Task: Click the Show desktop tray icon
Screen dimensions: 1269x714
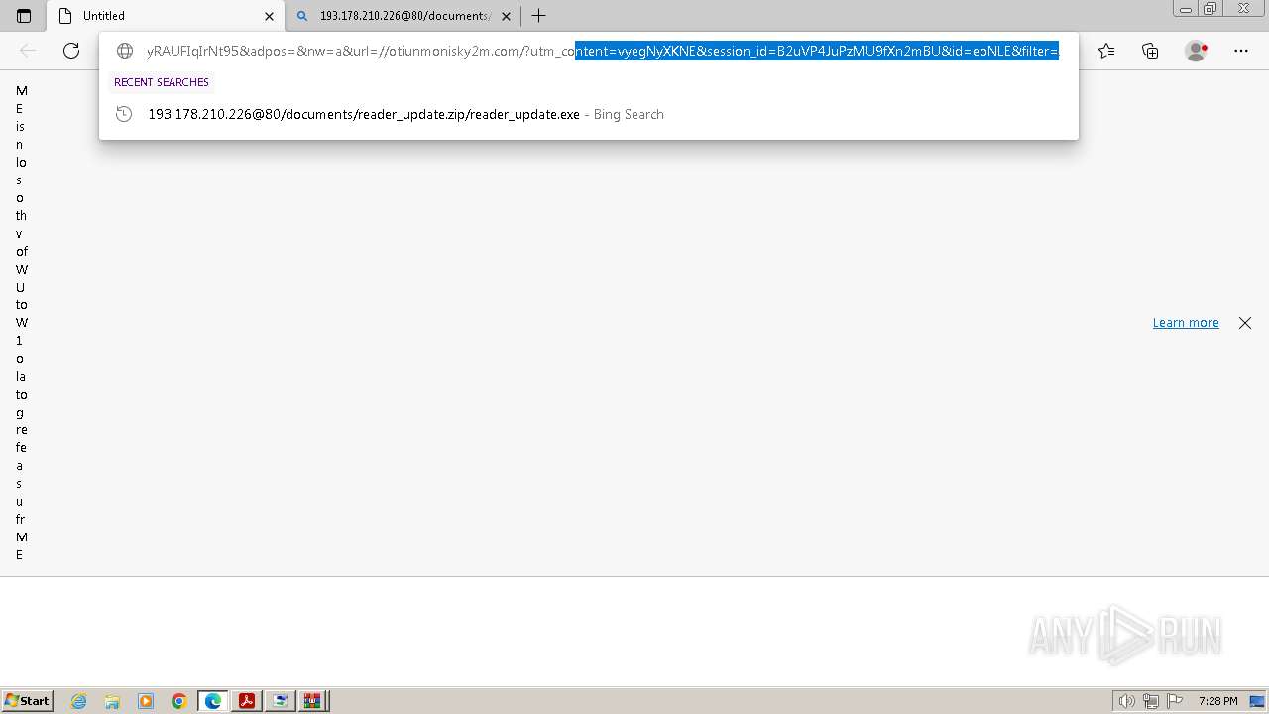Action: tap(1257, 701)
